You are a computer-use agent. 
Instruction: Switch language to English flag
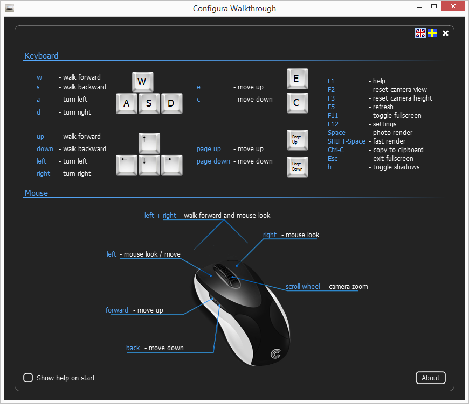click(x=420, y=33)
